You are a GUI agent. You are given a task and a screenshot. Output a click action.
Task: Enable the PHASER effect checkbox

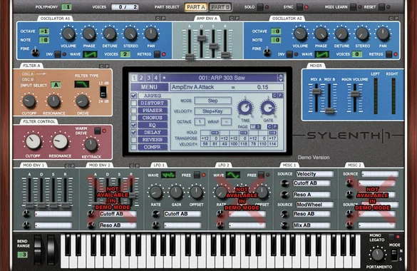click(x=134, y=110)
